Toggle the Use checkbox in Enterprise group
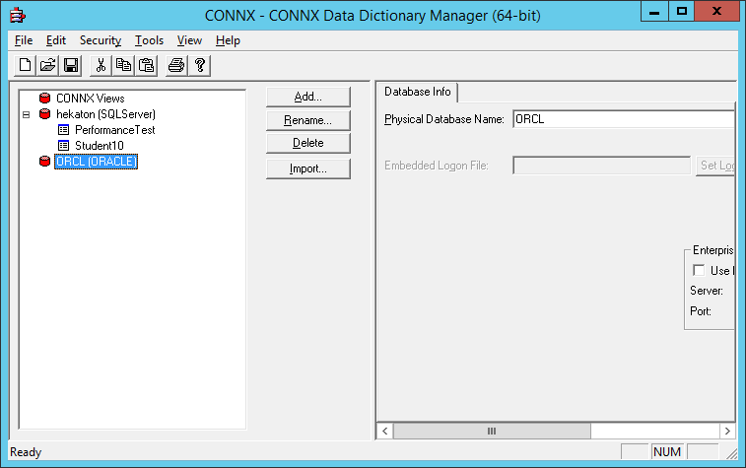Screen dimensions: 746x468 click(699, 270)
